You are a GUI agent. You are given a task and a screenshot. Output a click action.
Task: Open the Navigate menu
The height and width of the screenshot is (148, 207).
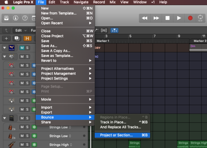pos(81,2)
